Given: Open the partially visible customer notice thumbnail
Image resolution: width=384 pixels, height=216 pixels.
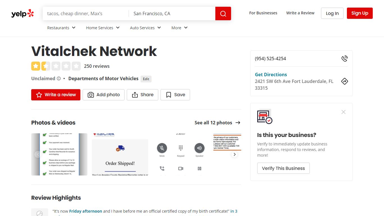Looking at the screenshot, I should click(227, 154).
